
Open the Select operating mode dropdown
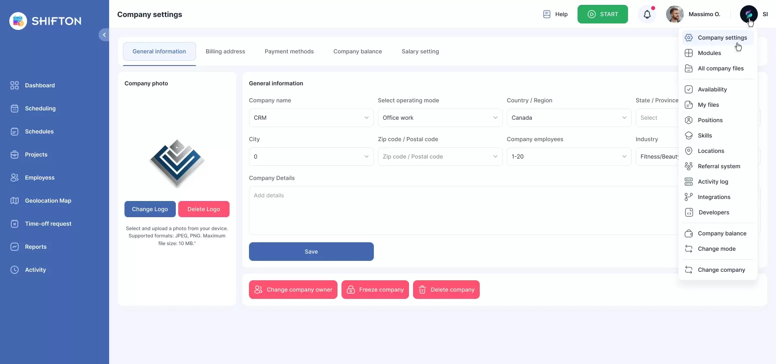click(x=440, y=118)
